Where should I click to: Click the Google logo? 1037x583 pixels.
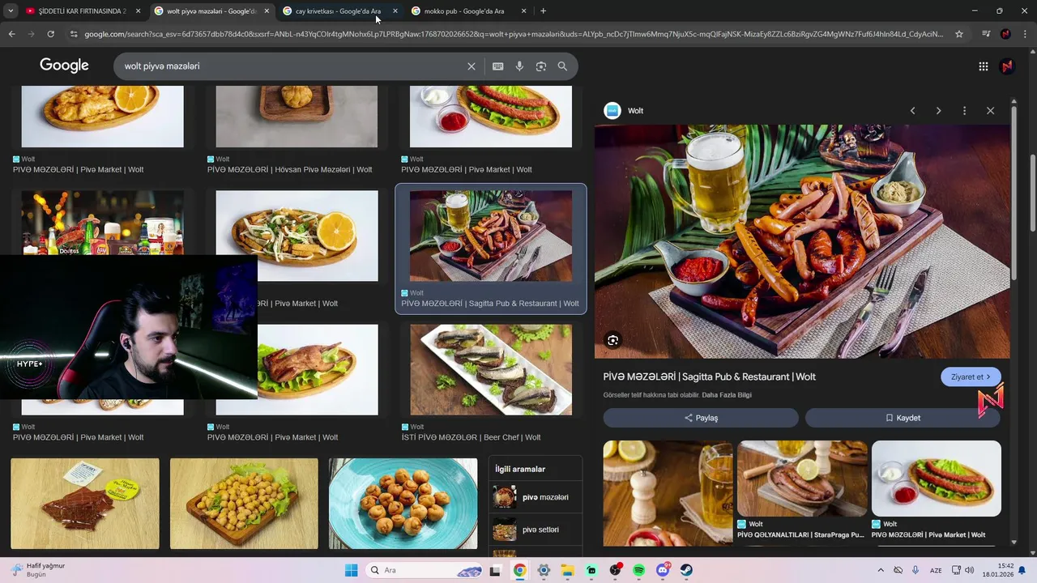pos(64,66)
